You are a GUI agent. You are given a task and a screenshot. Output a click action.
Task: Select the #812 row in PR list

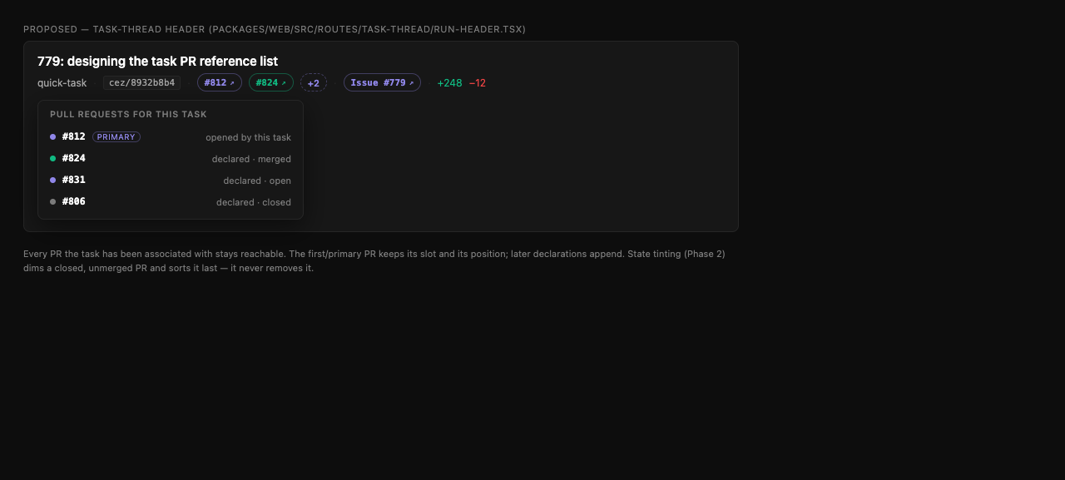click(171, 136)
